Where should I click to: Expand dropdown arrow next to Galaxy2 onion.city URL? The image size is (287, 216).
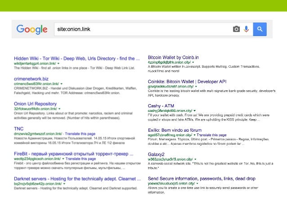click(195, 159)
